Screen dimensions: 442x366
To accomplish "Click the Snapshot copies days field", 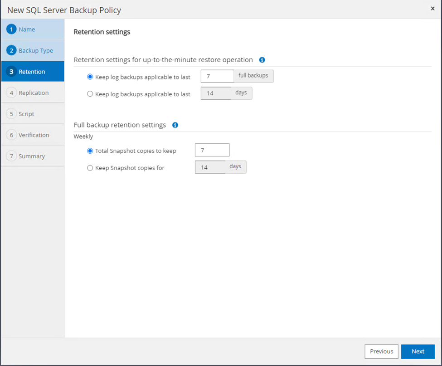I will [210, 167].
